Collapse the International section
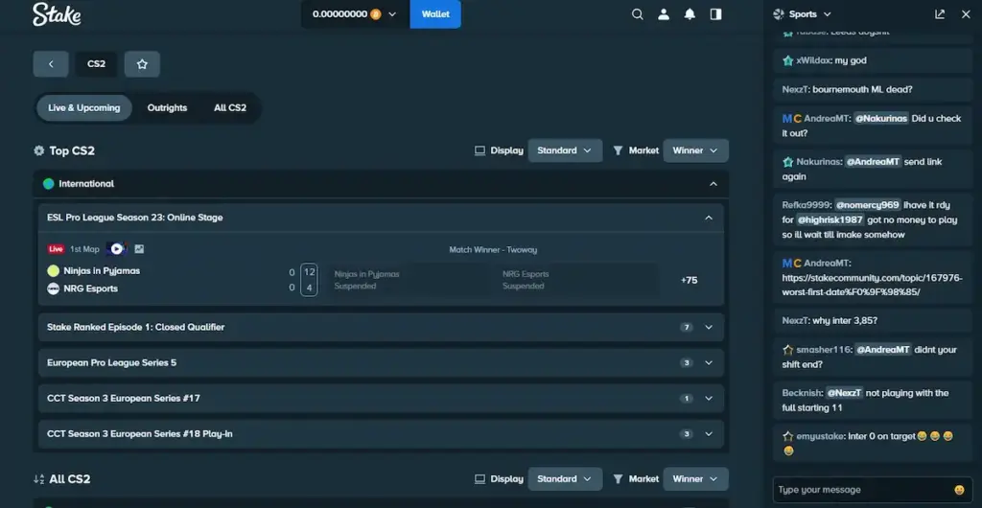The image size is (982, 508). tap(713, 184)
